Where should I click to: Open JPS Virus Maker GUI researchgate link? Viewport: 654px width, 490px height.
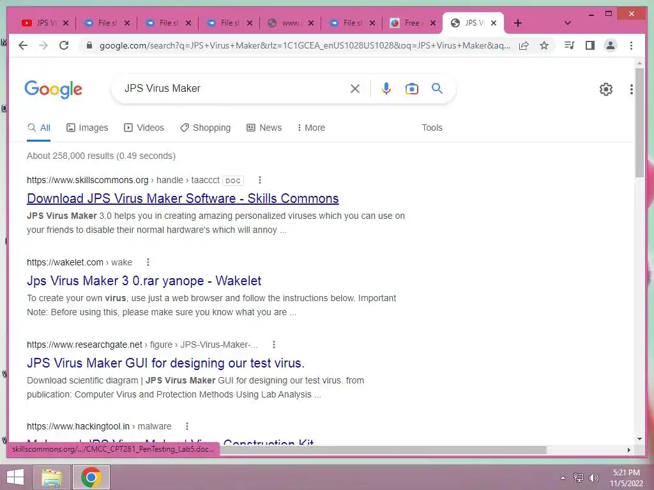165,363
